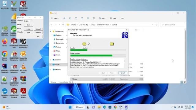Open the IntelliJ IDEA desktop shortcut
196x110 pixels.
(x=5, y=68)
